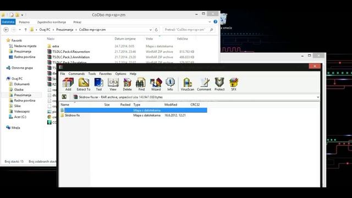Open the View tool in WinRAR

(x=113, y=84)
